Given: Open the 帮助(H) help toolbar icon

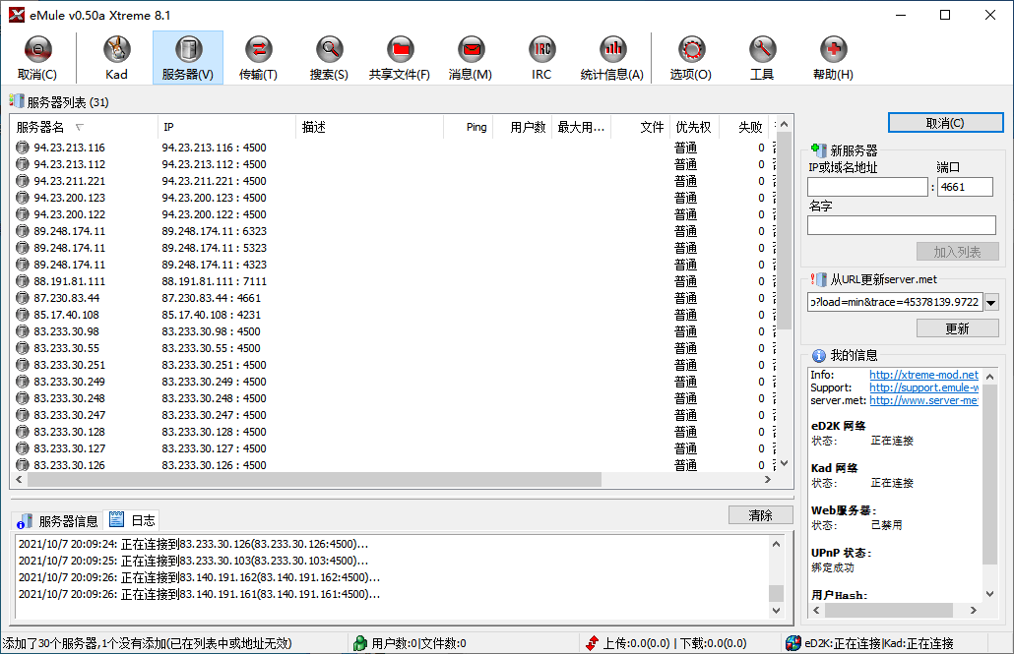Looking at the screenshot, I should tap(834, 50).
